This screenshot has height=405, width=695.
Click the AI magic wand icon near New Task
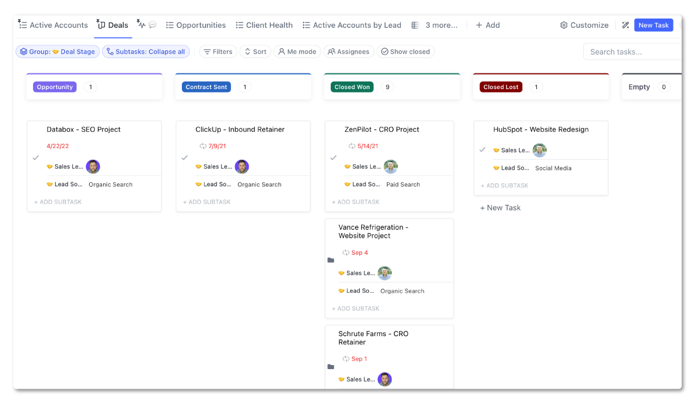[625, 25]
